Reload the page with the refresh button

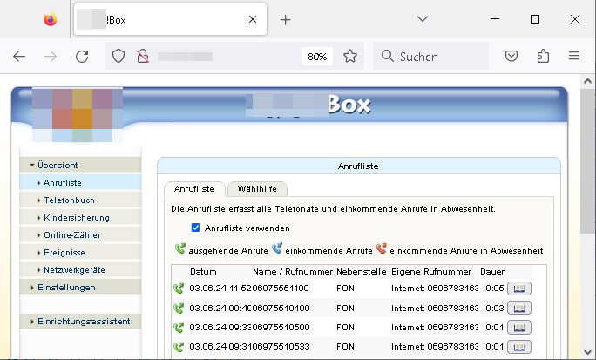point(82,56)
